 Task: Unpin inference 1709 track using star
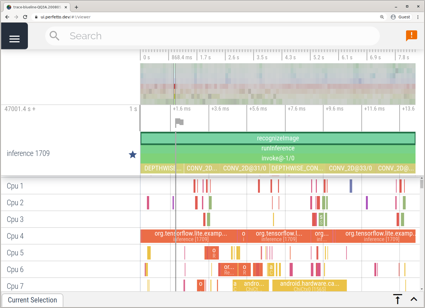point(133,154)
